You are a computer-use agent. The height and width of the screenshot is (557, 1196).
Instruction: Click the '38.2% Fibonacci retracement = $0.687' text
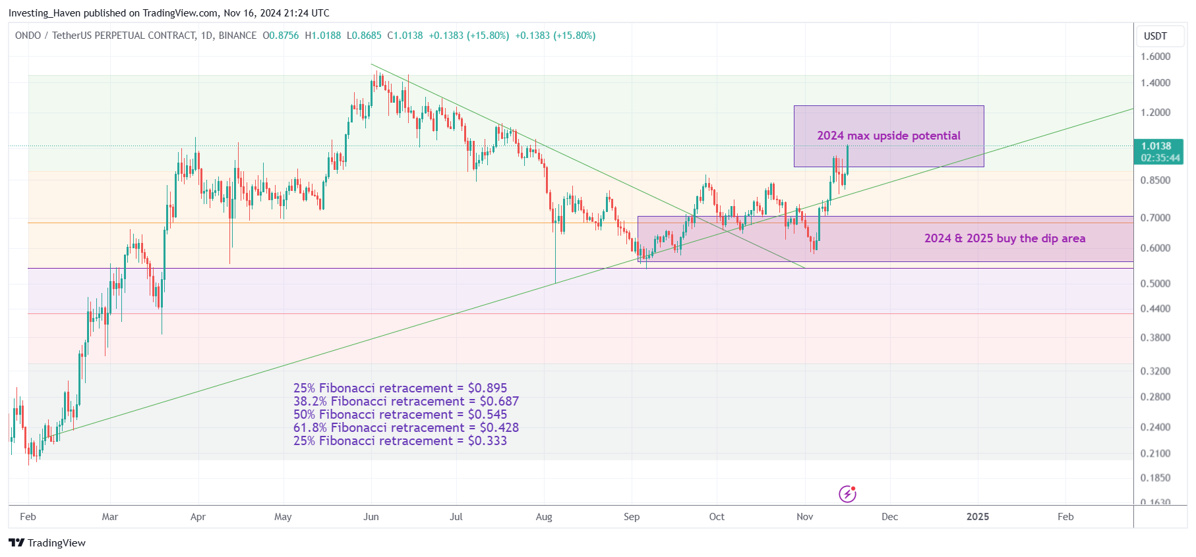[x=406, y=402]
